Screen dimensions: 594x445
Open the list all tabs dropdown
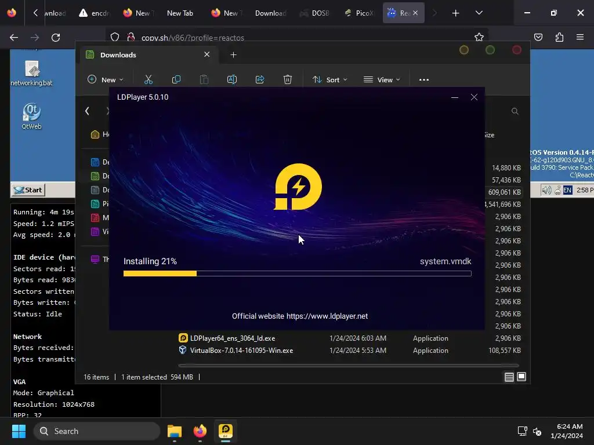479,13
